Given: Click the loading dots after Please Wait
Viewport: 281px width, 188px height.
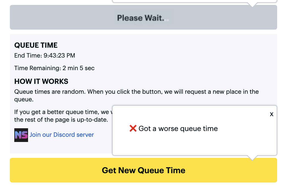Looking at the screenshot, I should pos(167,20).
